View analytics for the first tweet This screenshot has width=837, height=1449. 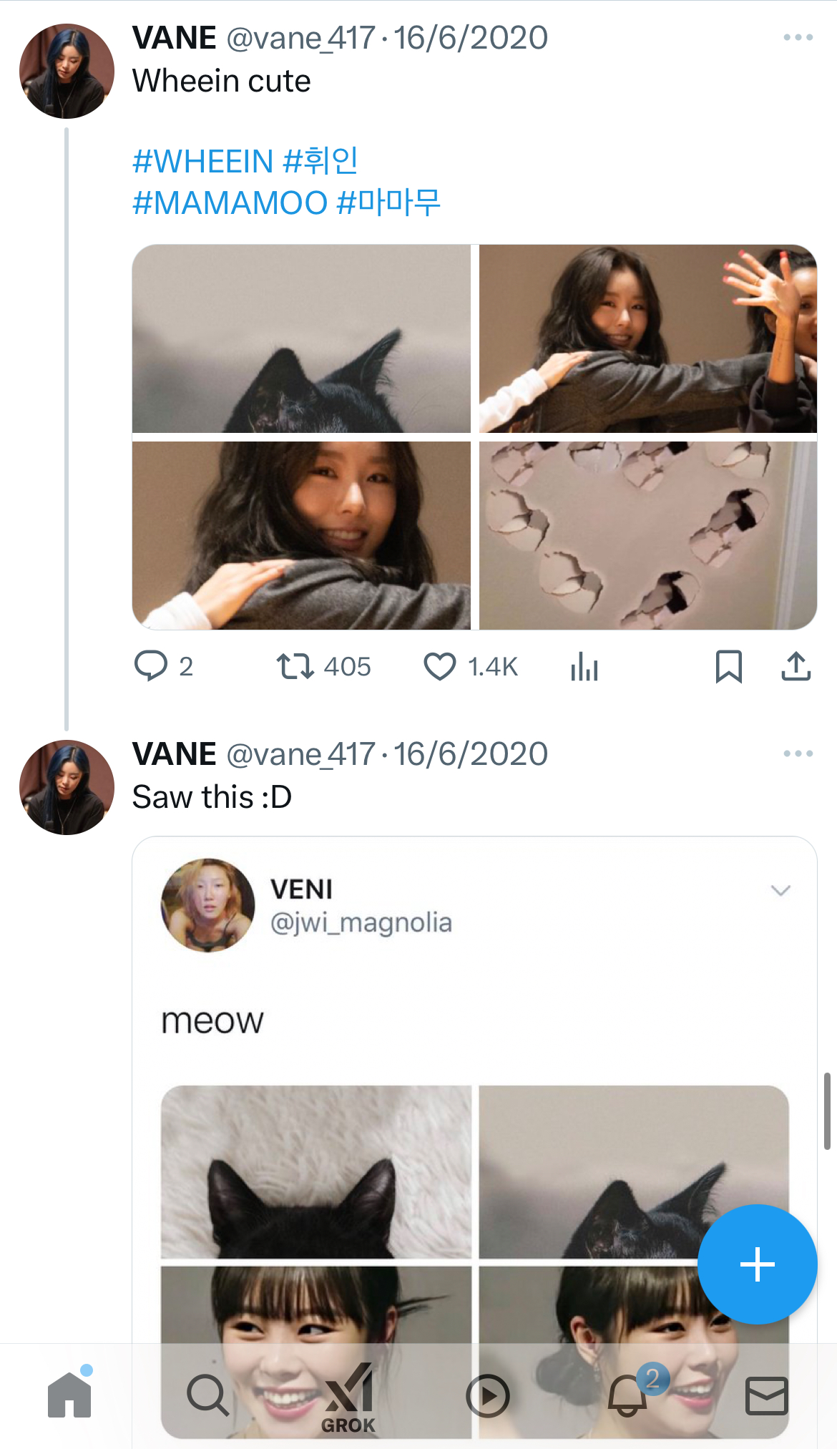pyautogui.click(x=584, y=666)
